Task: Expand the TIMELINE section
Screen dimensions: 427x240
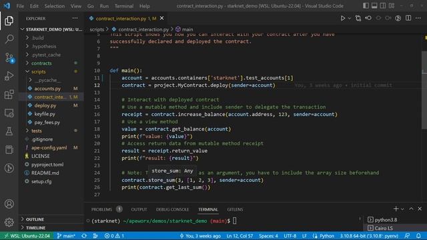Action: point(51,228)
